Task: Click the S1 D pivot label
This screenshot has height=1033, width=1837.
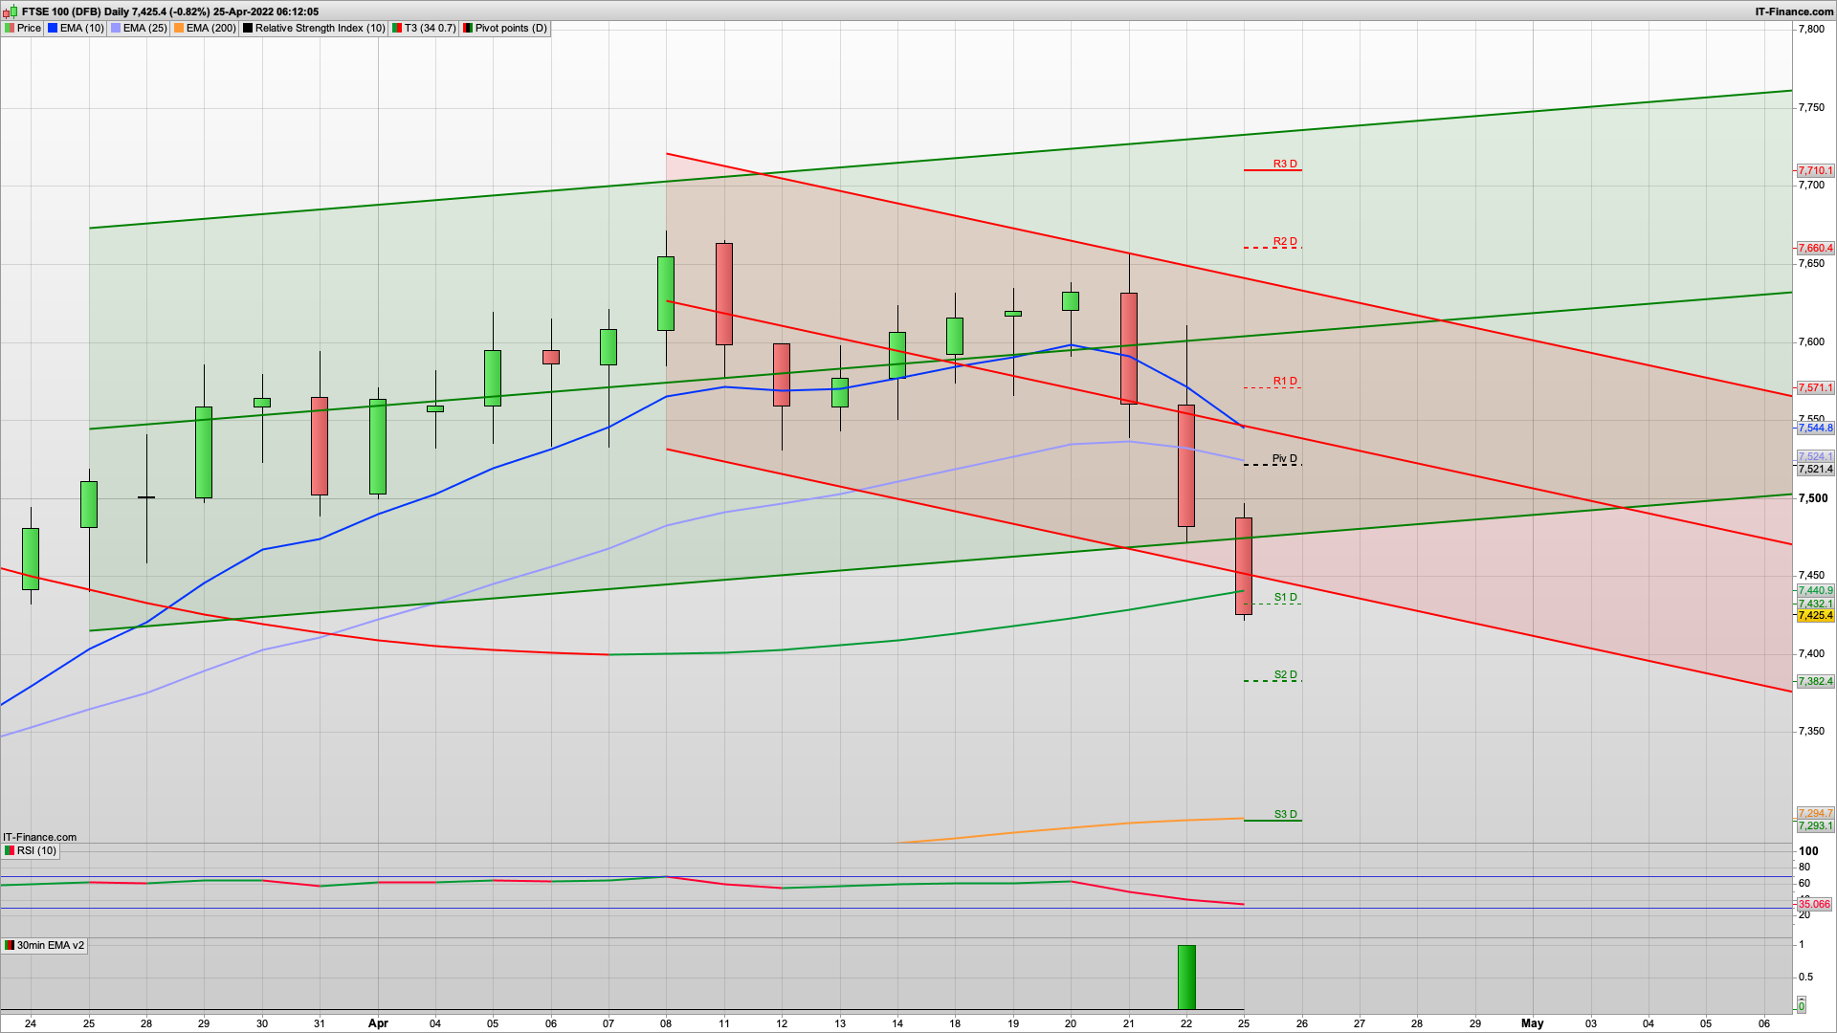Action: [x=1285, y=597]
